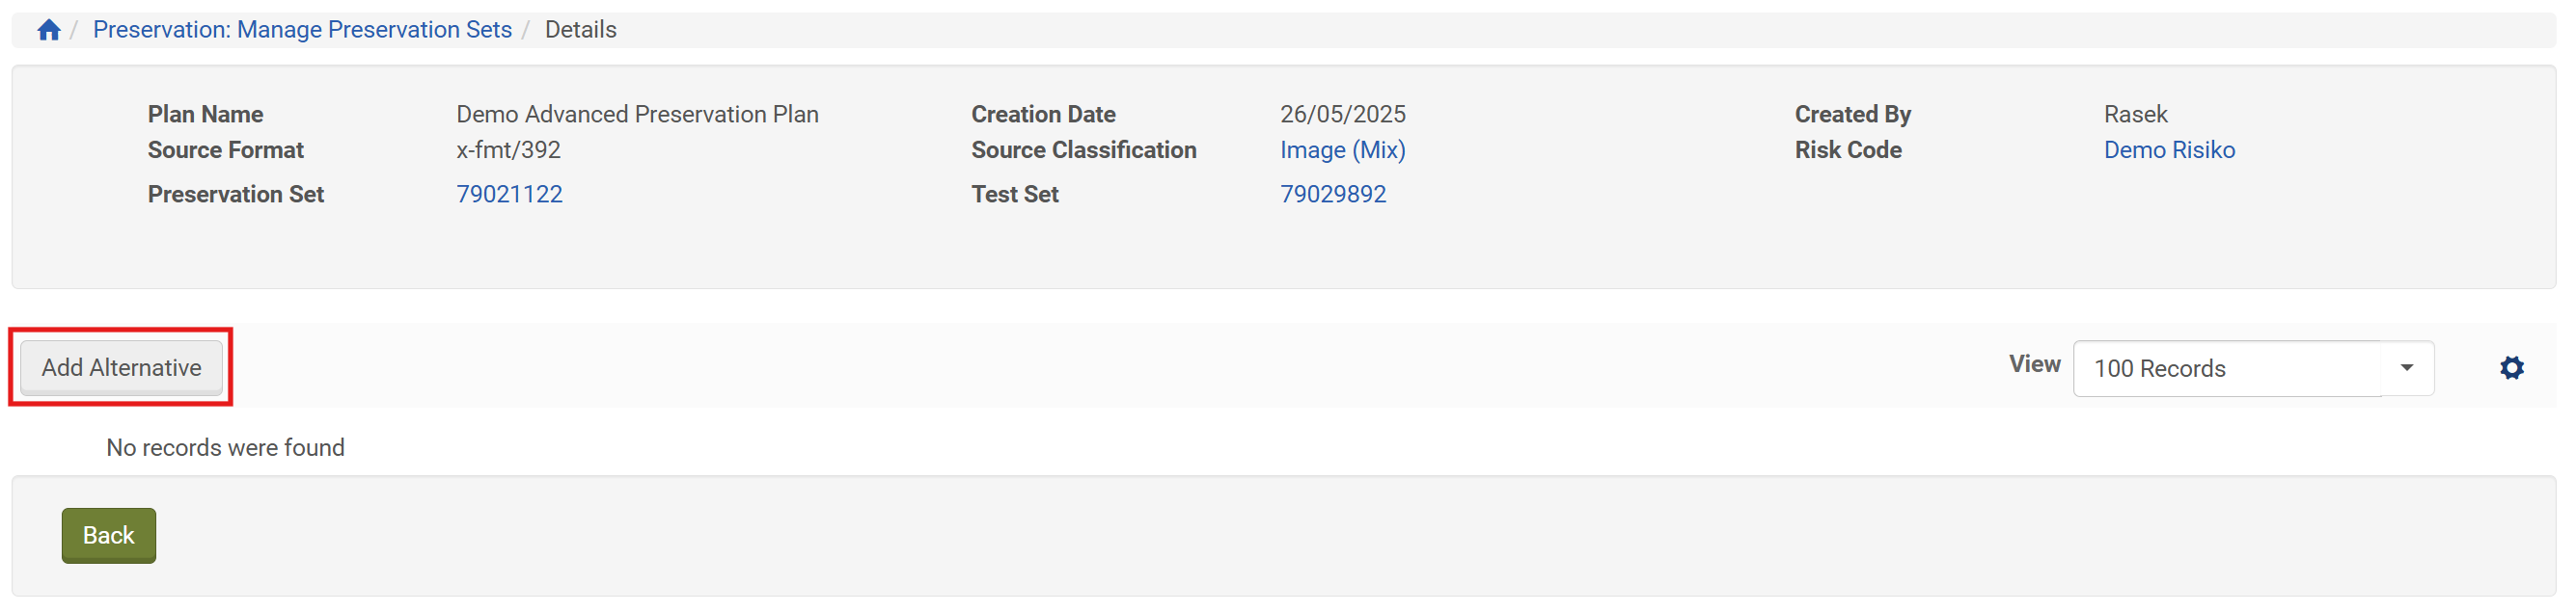Click the creation date 26/05/2025
The height and width of the screenshot is (612, 2576).
[1342, 115]
